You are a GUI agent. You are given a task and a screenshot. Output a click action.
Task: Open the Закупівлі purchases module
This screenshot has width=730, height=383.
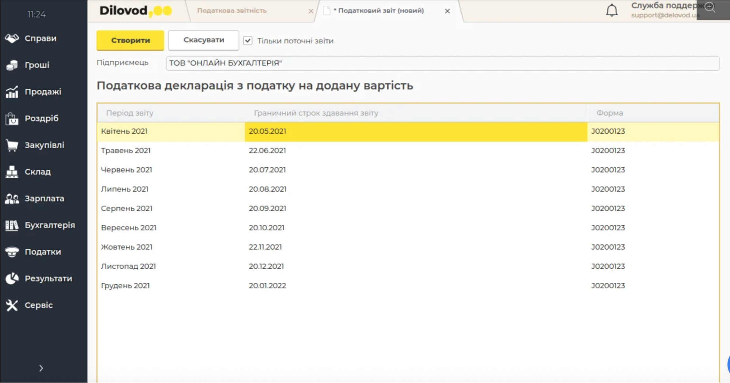click(x=43, y=145)
